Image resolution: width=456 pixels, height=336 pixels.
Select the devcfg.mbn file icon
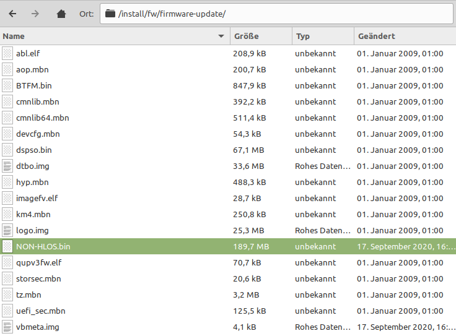point(7,134)
